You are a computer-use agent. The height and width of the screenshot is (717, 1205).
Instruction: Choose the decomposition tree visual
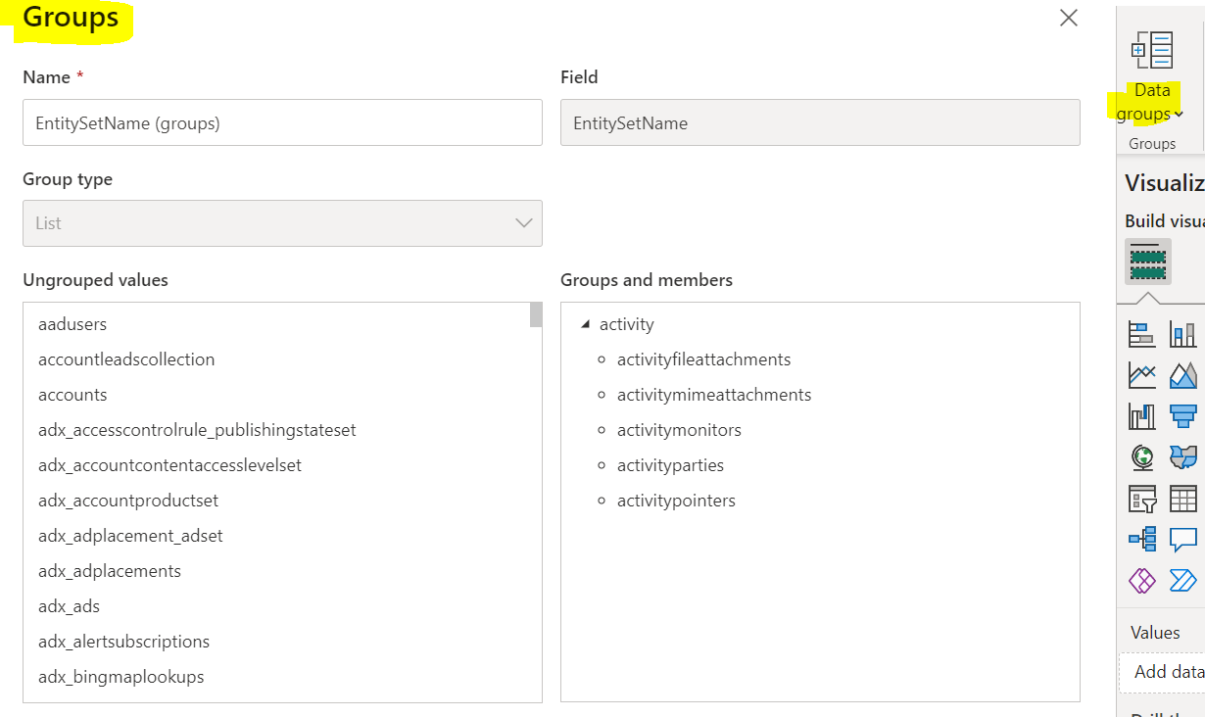(1142, 540)
